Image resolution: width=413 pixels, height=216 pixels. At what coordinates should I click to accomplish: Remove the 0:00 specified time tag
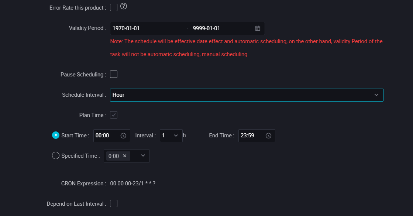[x=125, y=156]
